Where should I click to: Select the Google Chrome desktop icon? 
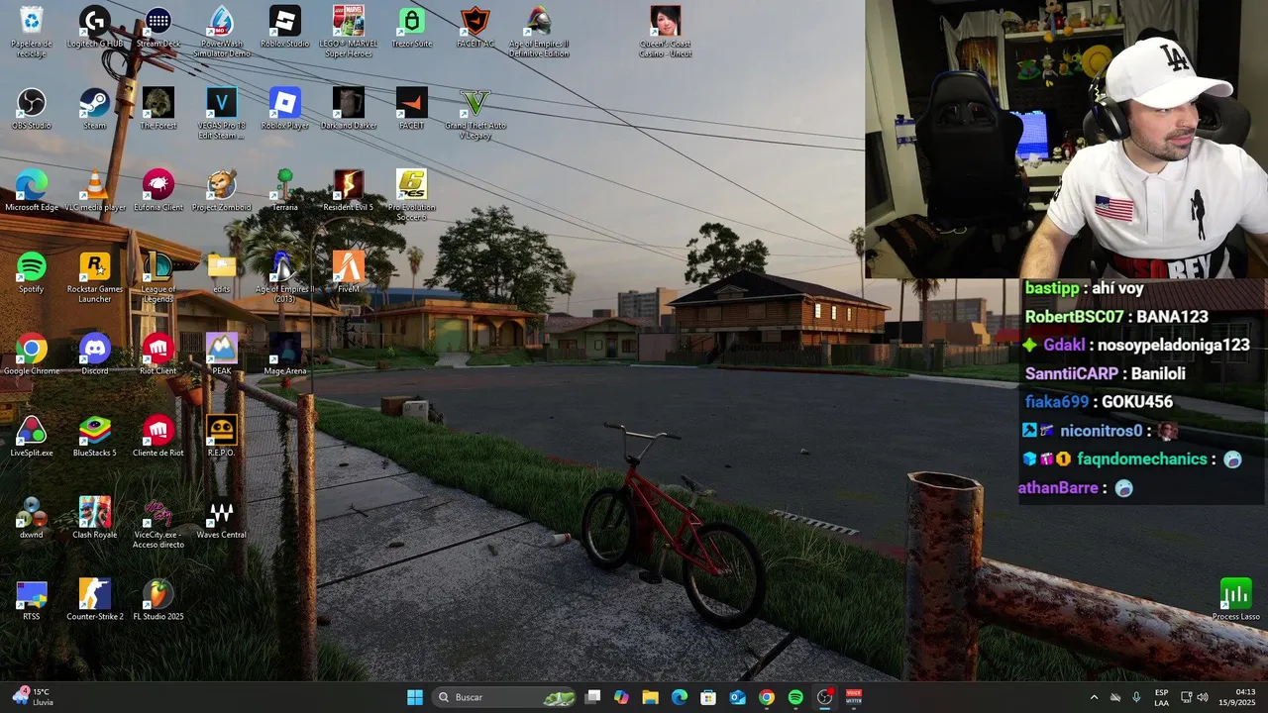tap(32, 354)
